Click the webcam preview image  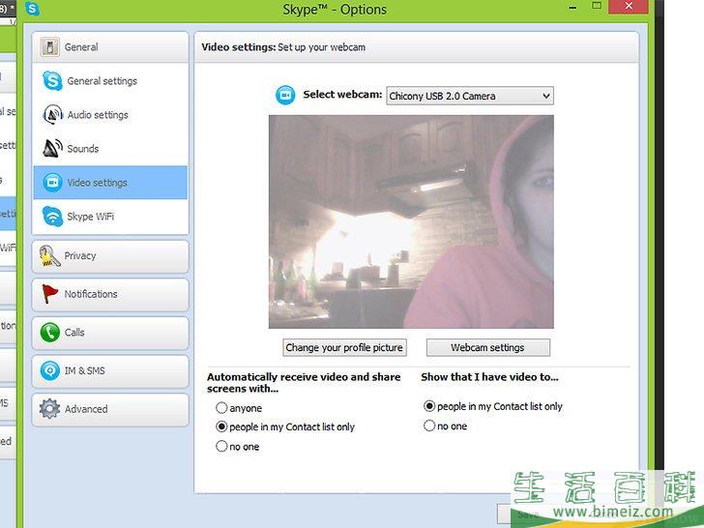click(411, 221)
